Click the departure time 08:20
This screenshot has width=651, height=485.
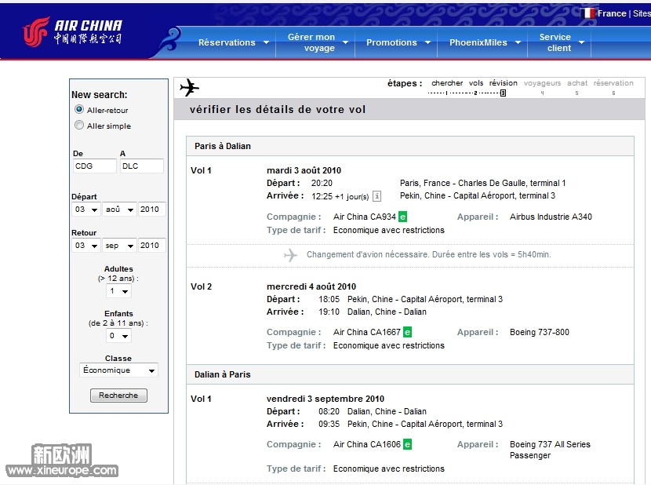point(329,411)
